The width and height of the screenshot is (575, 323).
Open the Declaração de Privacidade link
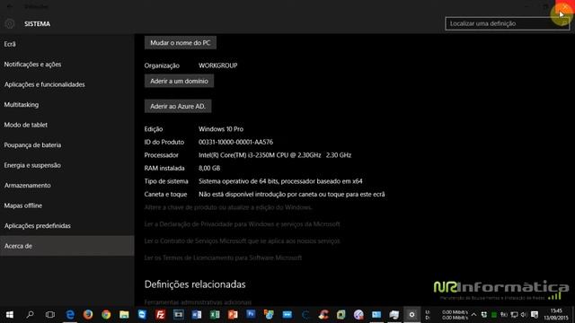tap(242, 224)
